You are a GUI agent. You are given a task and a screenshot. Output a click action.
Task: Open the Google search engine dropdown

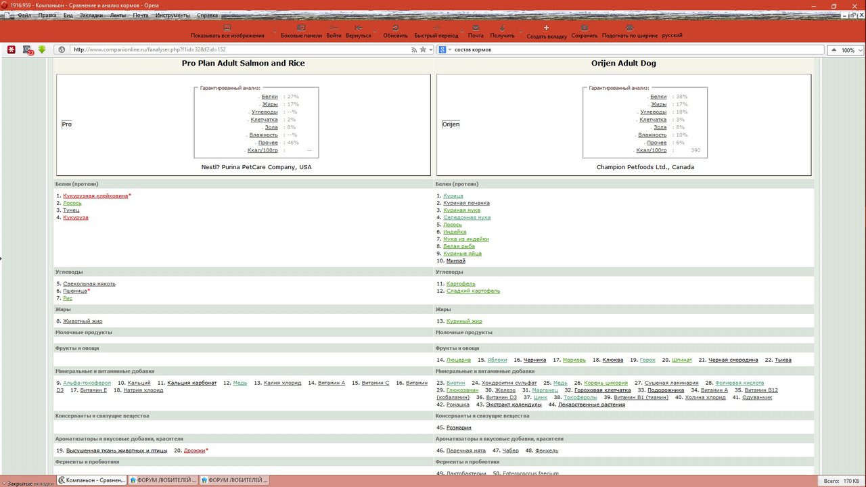(445, 49)
